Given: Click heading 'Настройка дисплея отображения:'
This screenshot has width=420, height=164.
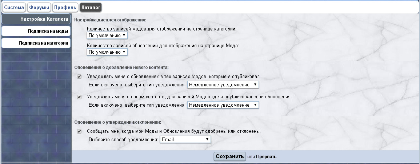Looking at the screenshot, I should (x=110, y=20).
